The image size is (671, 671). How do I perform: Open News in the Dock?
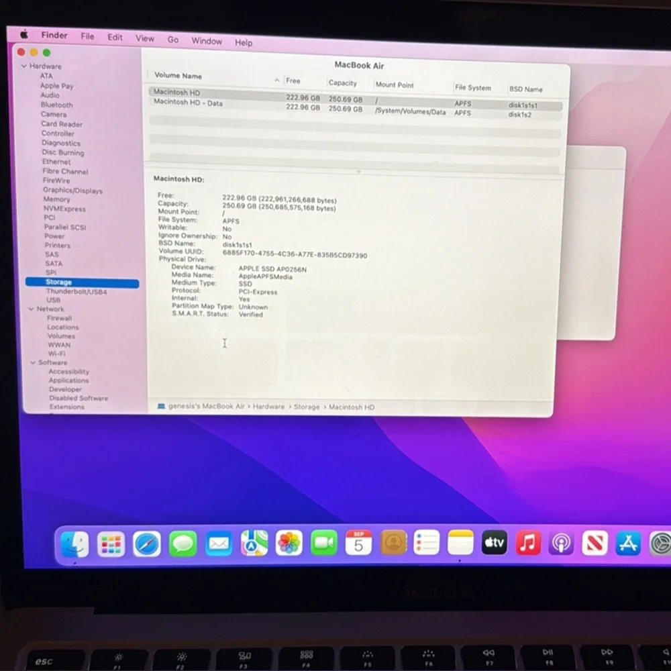pyautogui.click(x=595, y=543)
